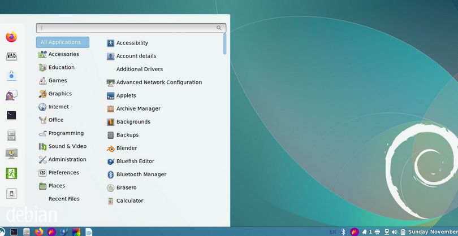458x236 pixels.
Task: Click the printer icon in the system tray
Action: coord(377,231)
